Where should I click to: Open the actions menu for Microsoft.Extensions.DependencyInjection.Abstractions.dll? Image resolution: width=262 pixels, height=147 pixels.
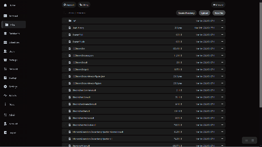point(222,132)
